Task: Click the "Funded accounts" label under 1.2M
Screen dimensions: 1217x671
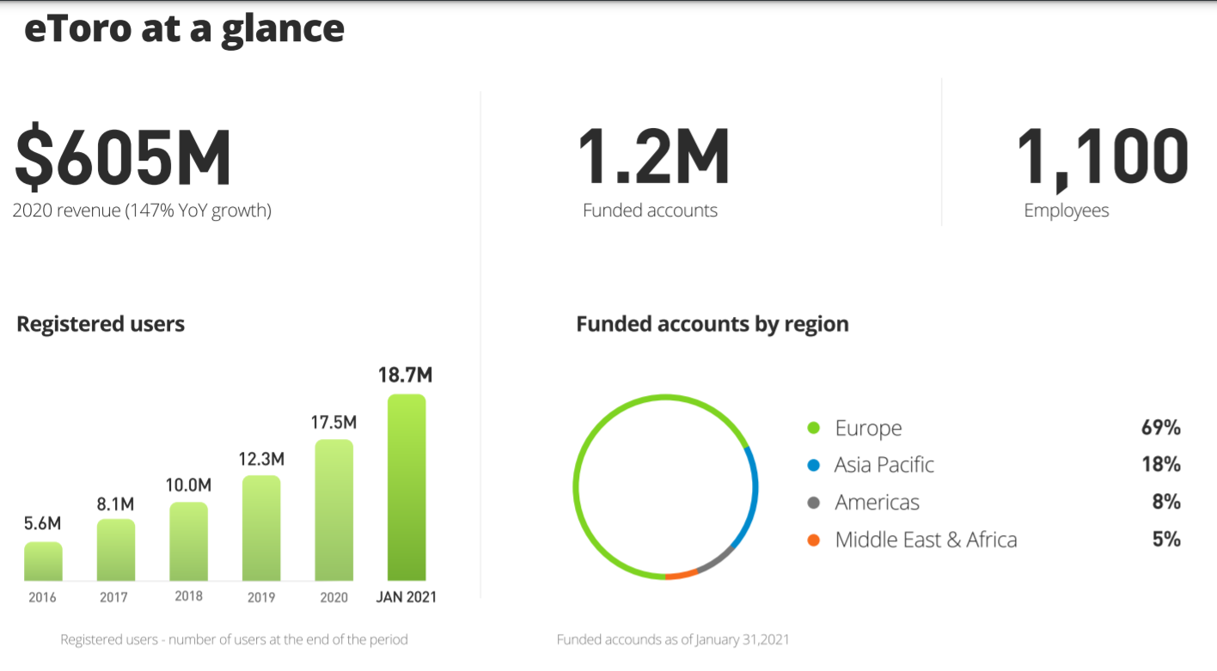Action: coord(650,210)
